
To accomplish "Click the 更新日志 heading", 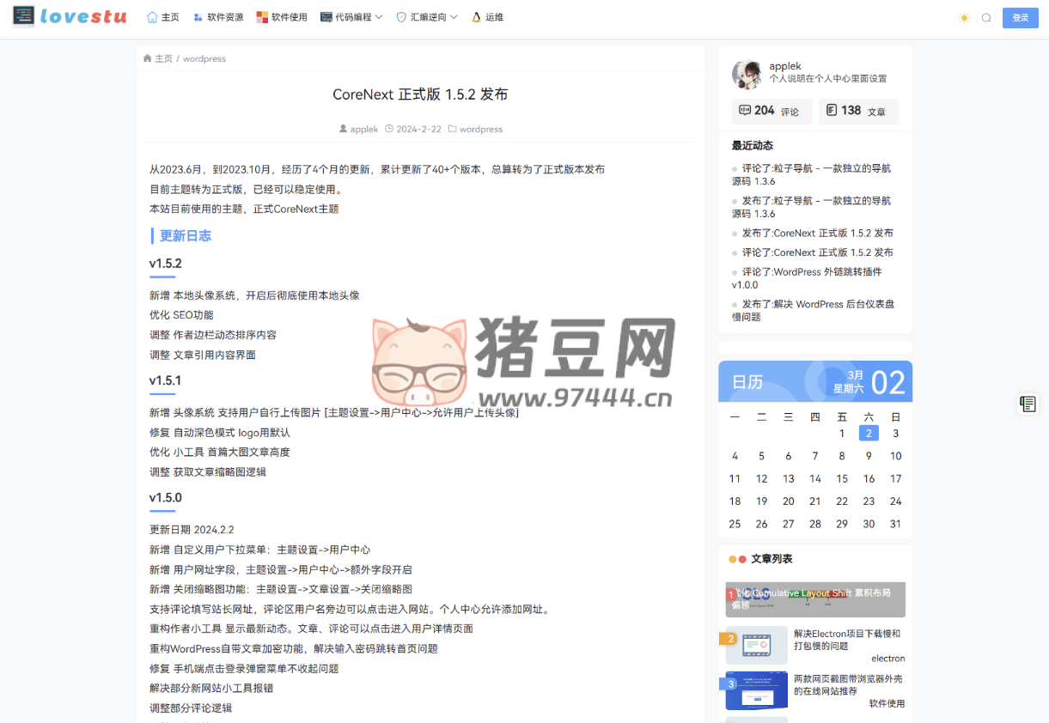I will (x=186, y=235).
